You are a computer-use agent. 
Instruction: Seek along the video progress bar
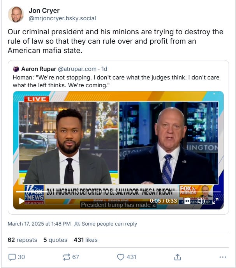tap(118, 192)
